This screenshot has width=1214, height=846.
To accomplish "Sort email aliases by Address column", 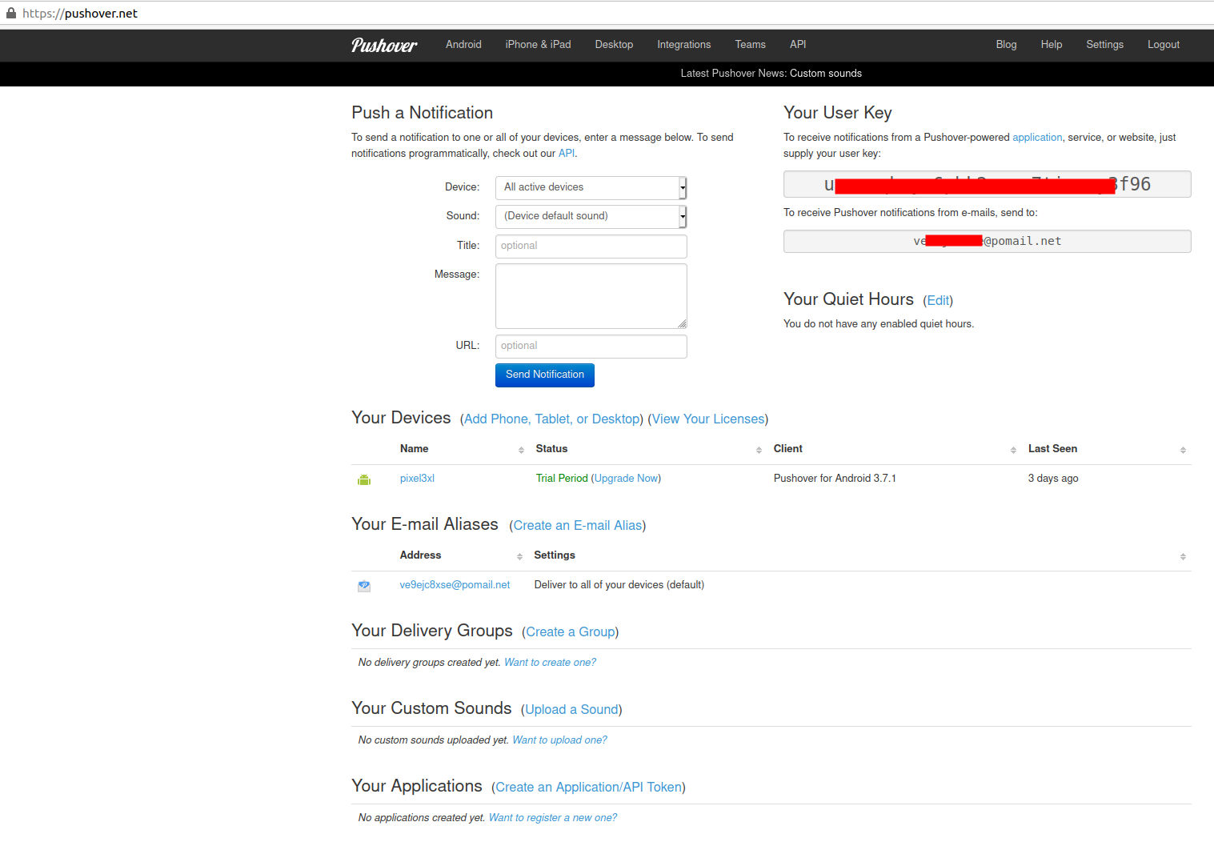I will tap(519, 556).
